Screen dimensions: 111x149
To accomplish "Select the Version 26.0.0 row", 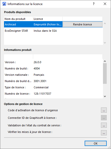I will pos(53,62).
